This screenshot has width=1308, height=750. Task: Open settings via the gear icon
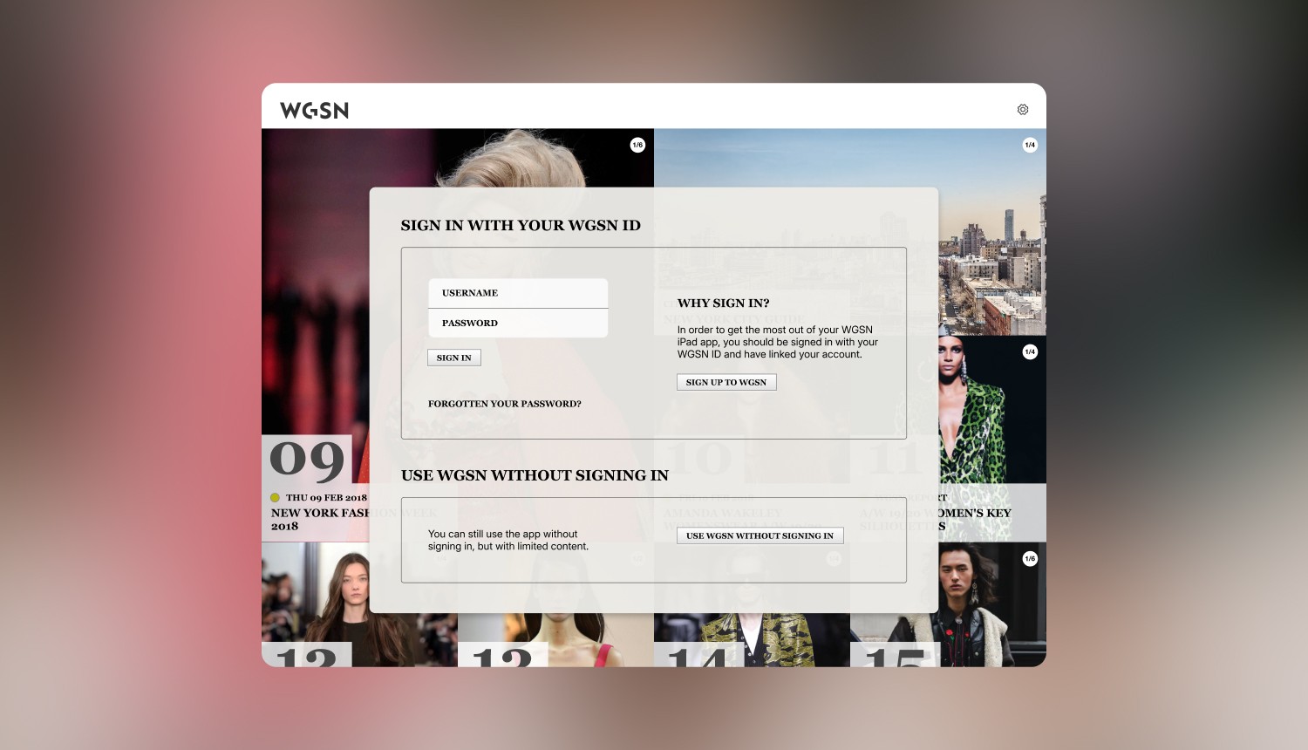(x=1023, y=110)
